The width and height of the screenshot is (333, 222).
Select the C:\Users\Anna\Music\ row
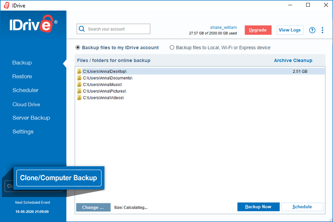coord(200,85)
